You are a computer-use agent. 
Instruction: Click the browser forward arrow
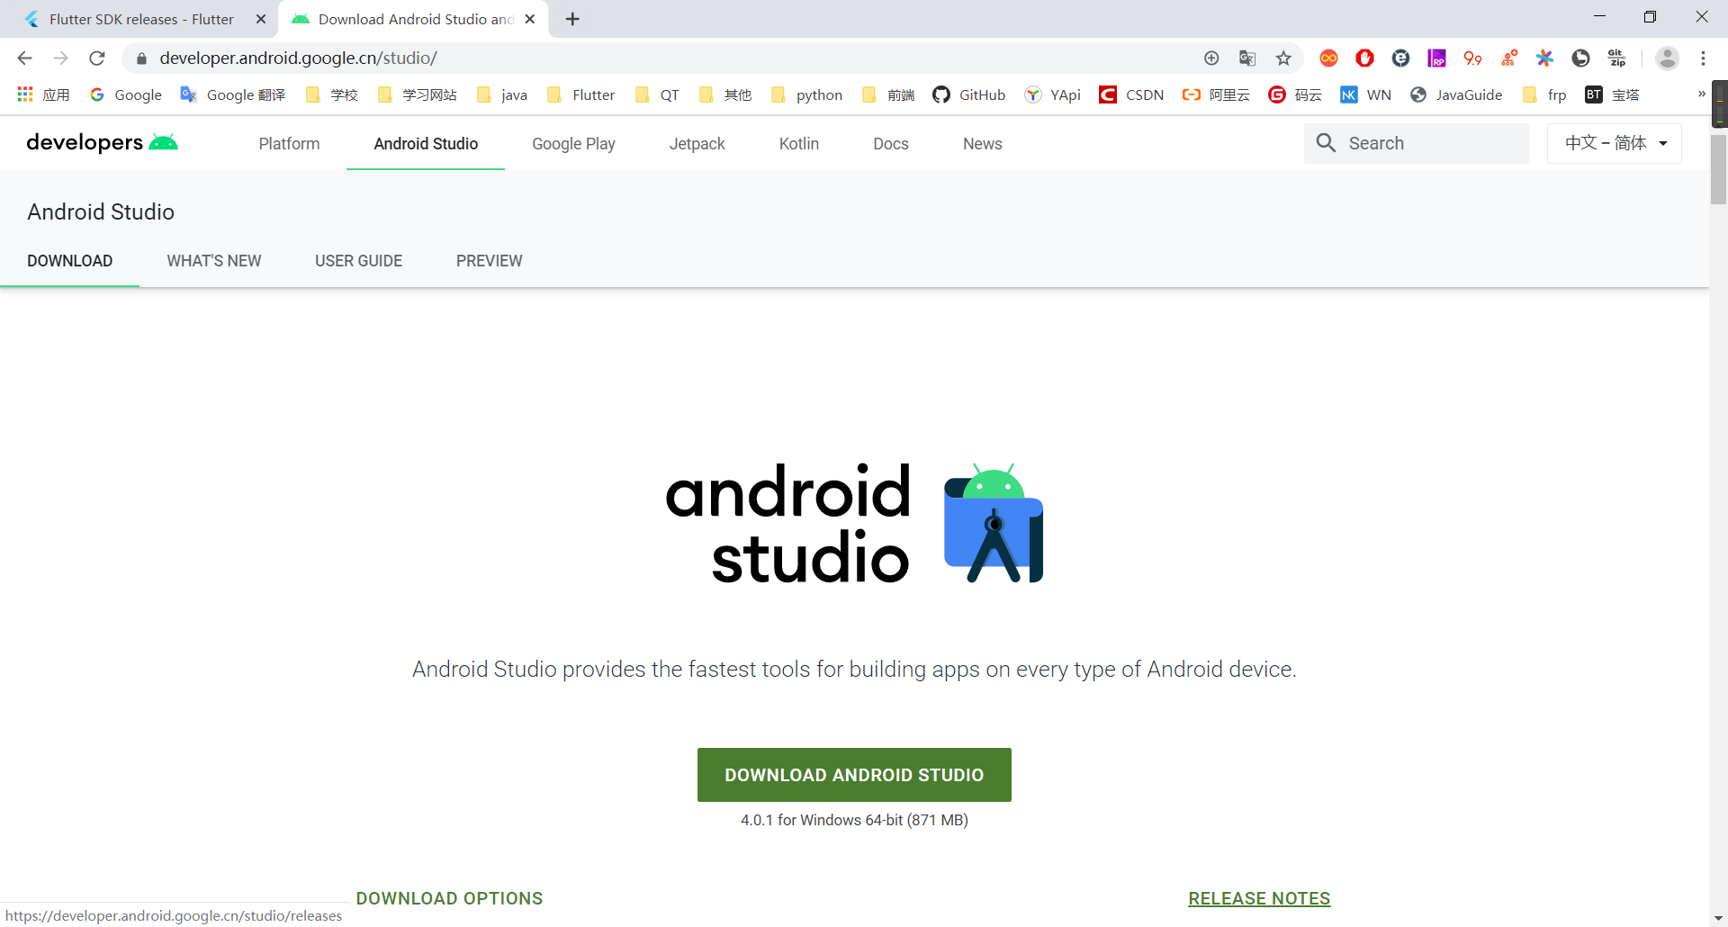click(60, 58)
